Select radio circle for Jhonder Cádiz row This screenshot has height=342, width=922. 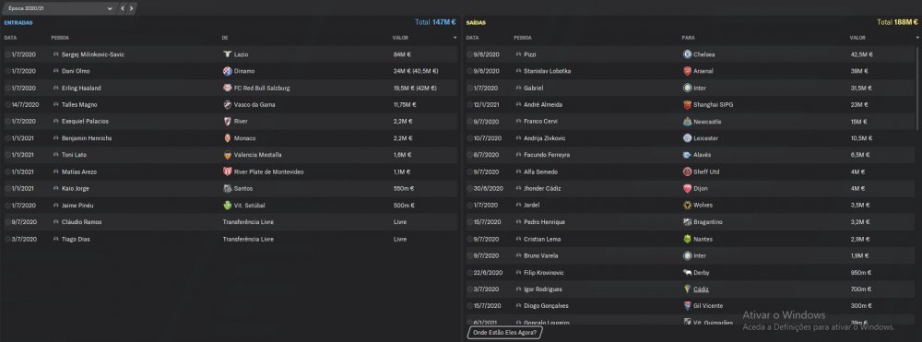469,188
